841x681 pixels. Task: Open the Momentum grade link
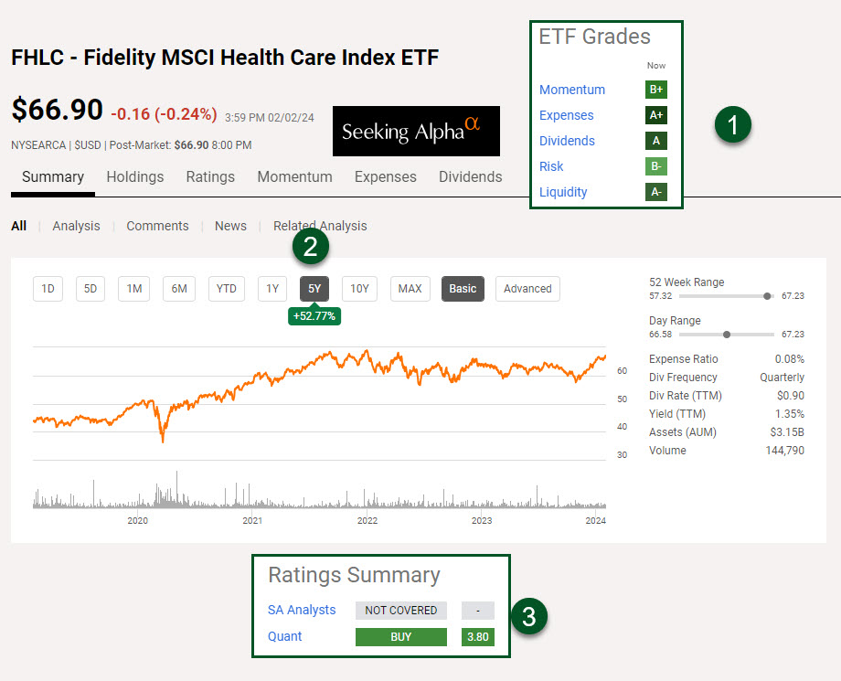pos(572,90)
